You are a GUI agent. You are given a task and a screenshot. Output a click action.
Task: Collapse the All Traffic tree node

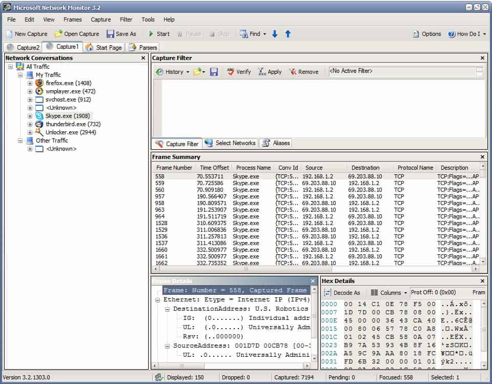coord(11,67)
